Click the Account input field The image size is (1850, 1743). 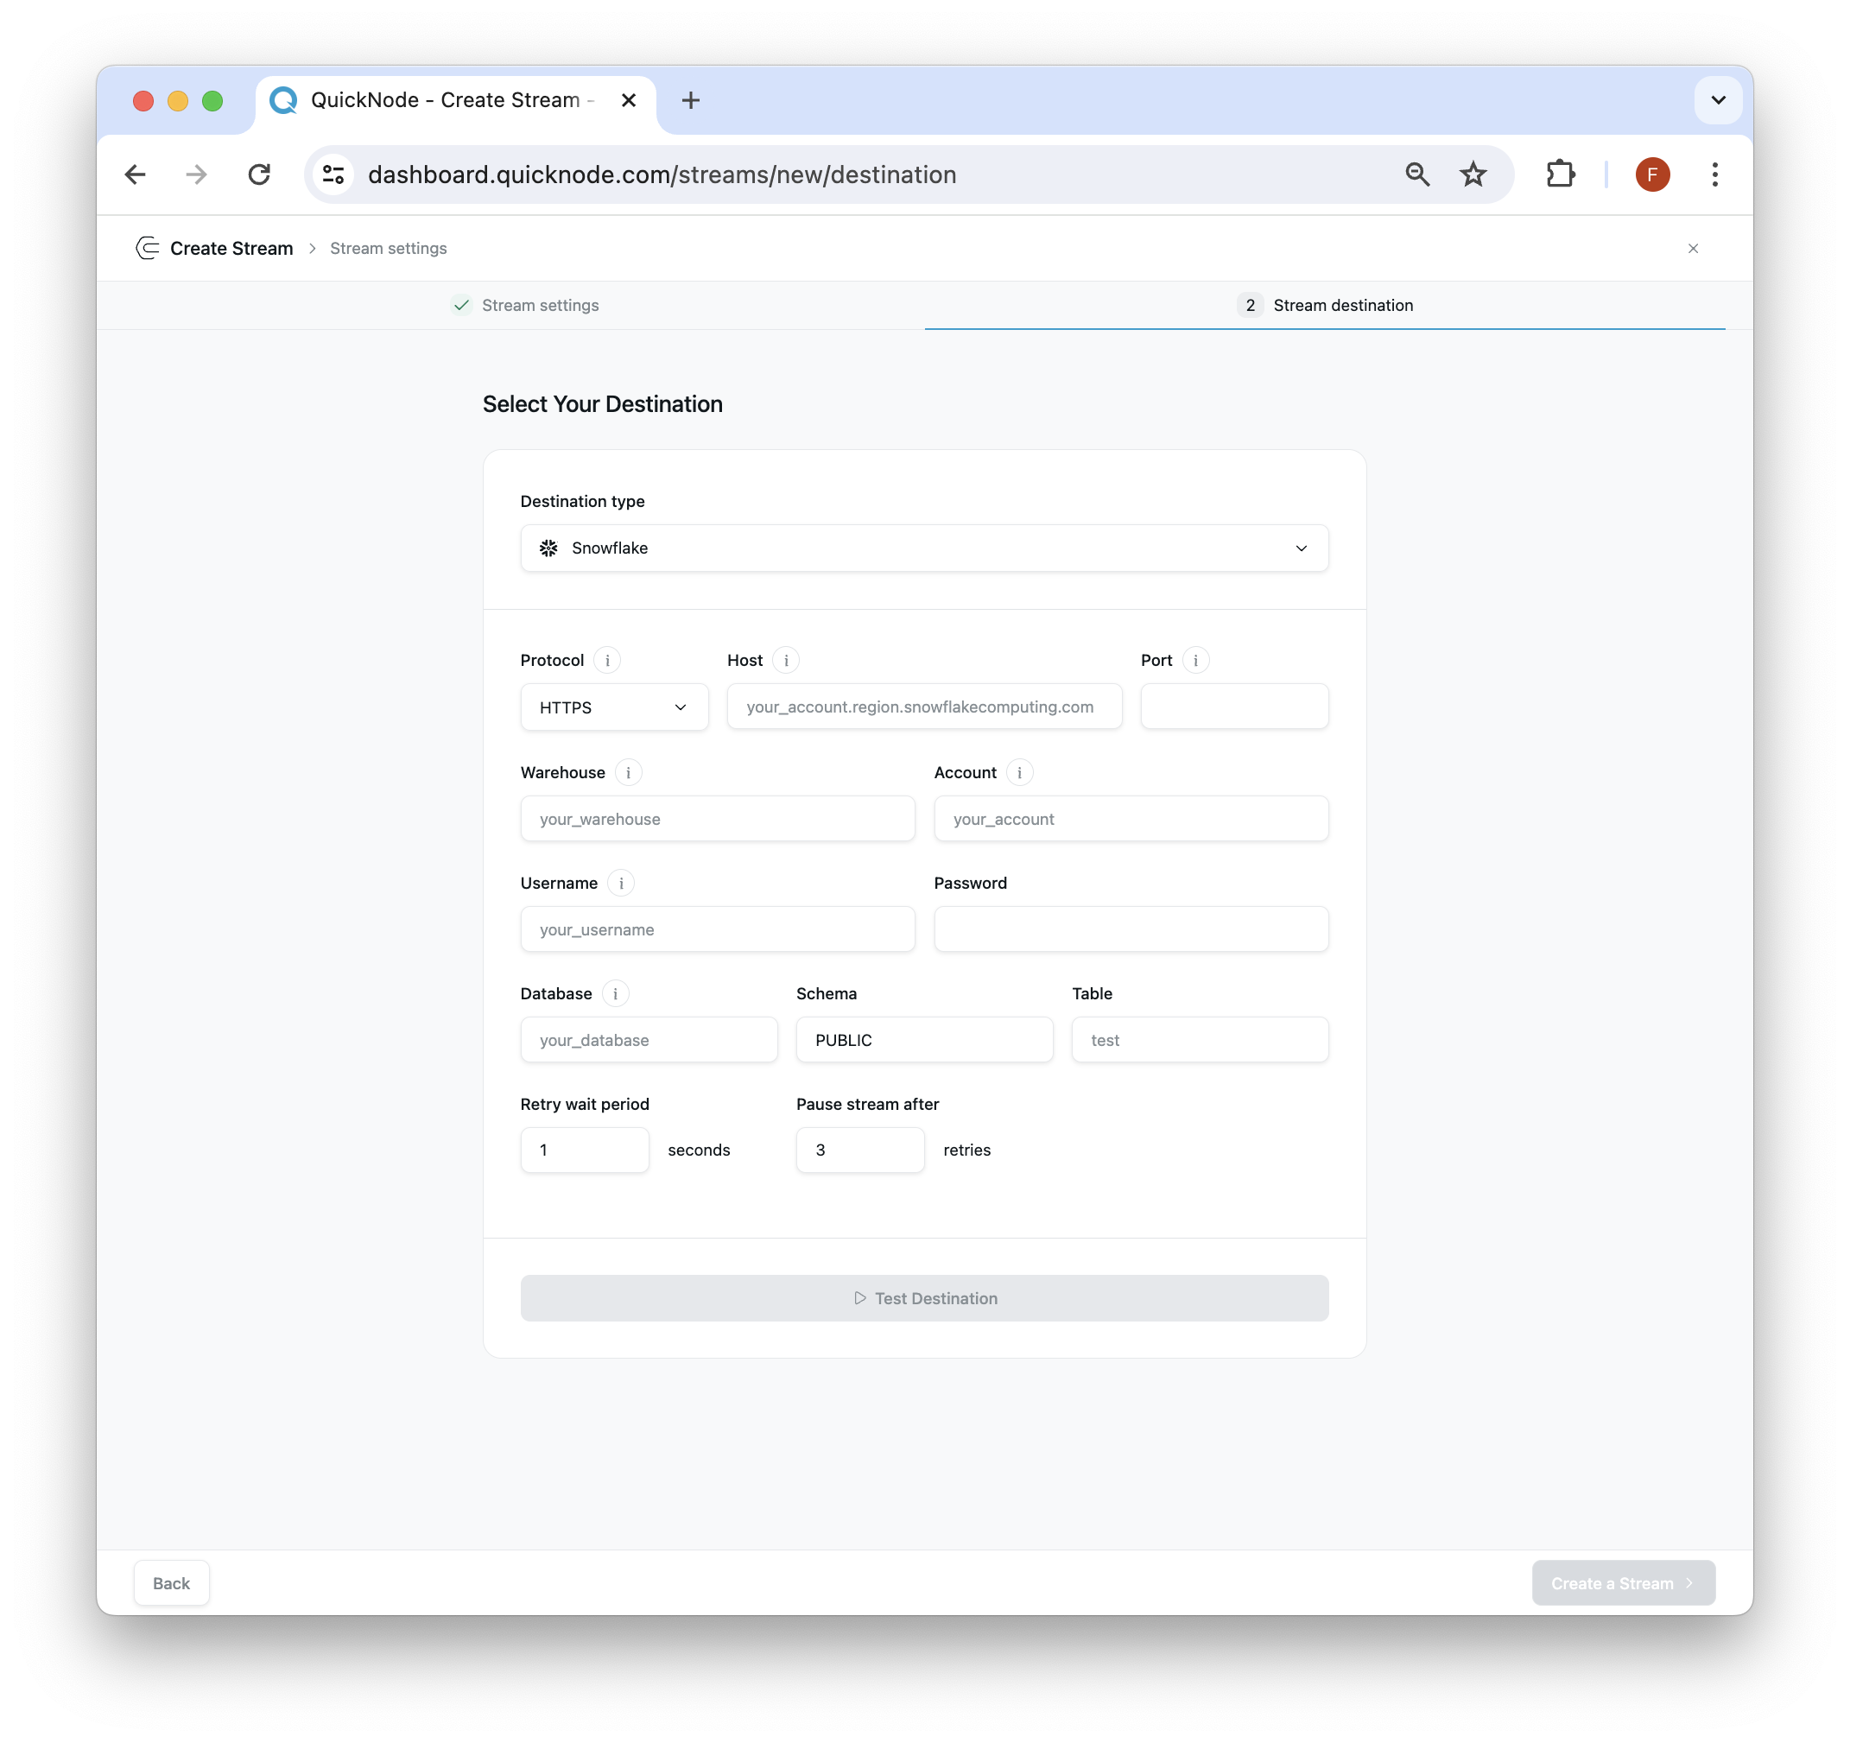tap(1131, 819)
